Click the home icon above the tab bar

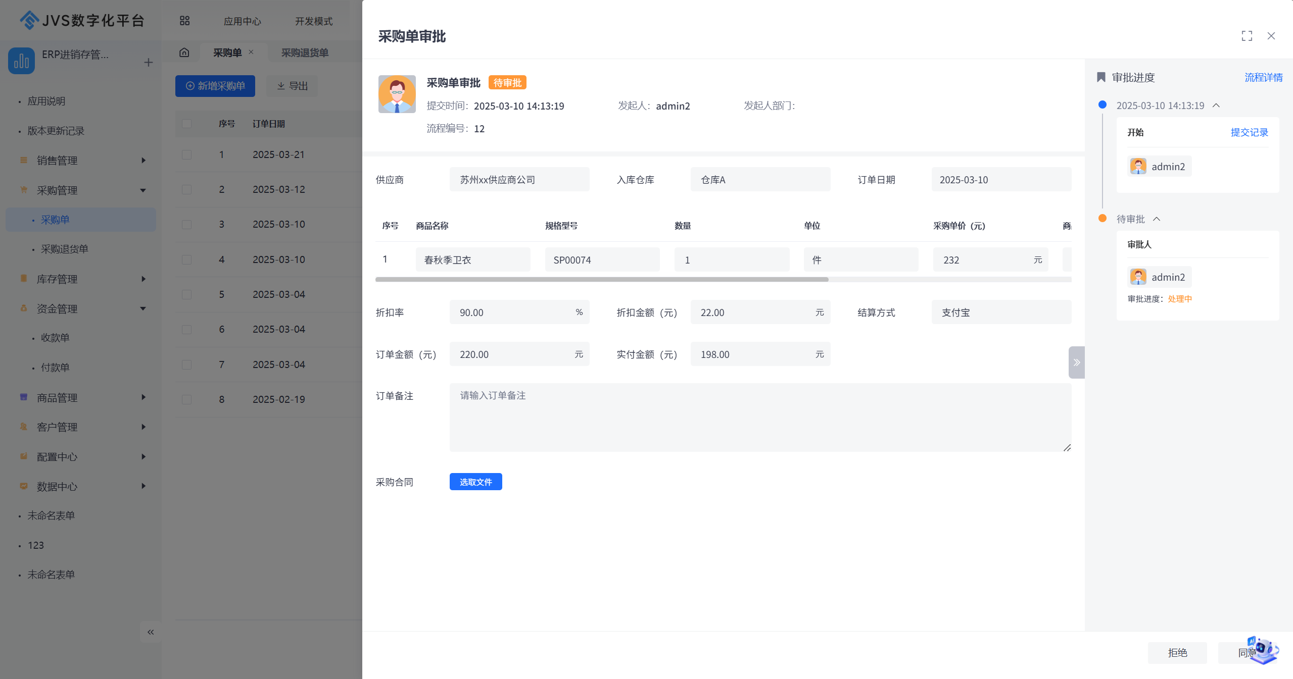pos(184,52)
